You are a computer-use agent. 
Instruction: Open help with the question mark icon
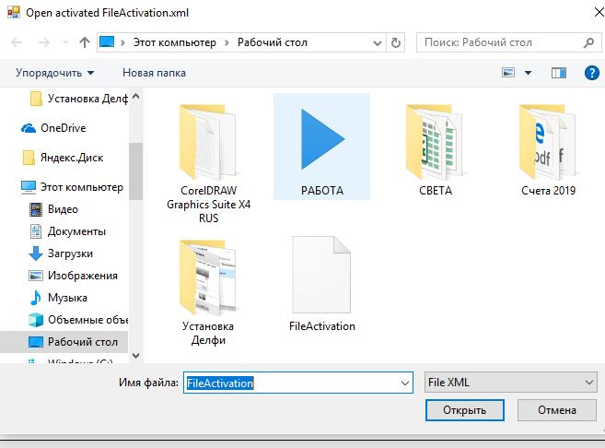[591, 73]
